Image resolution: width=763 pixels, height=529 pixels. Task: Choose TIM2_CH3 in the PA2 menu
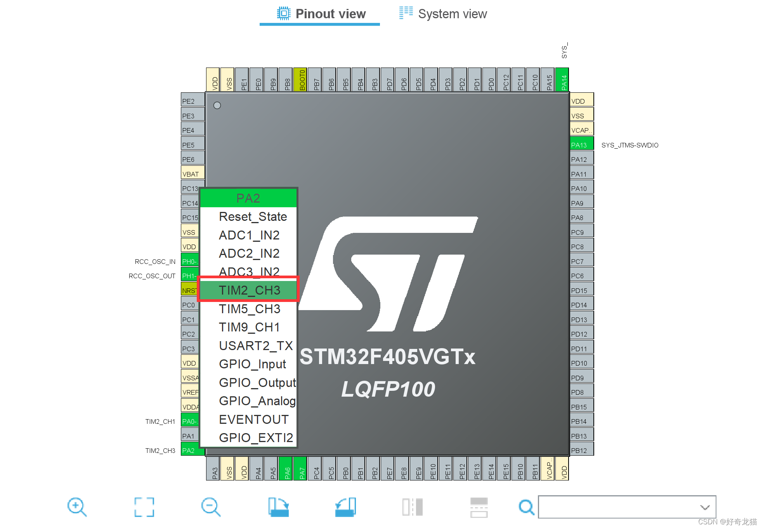point(249,290)
